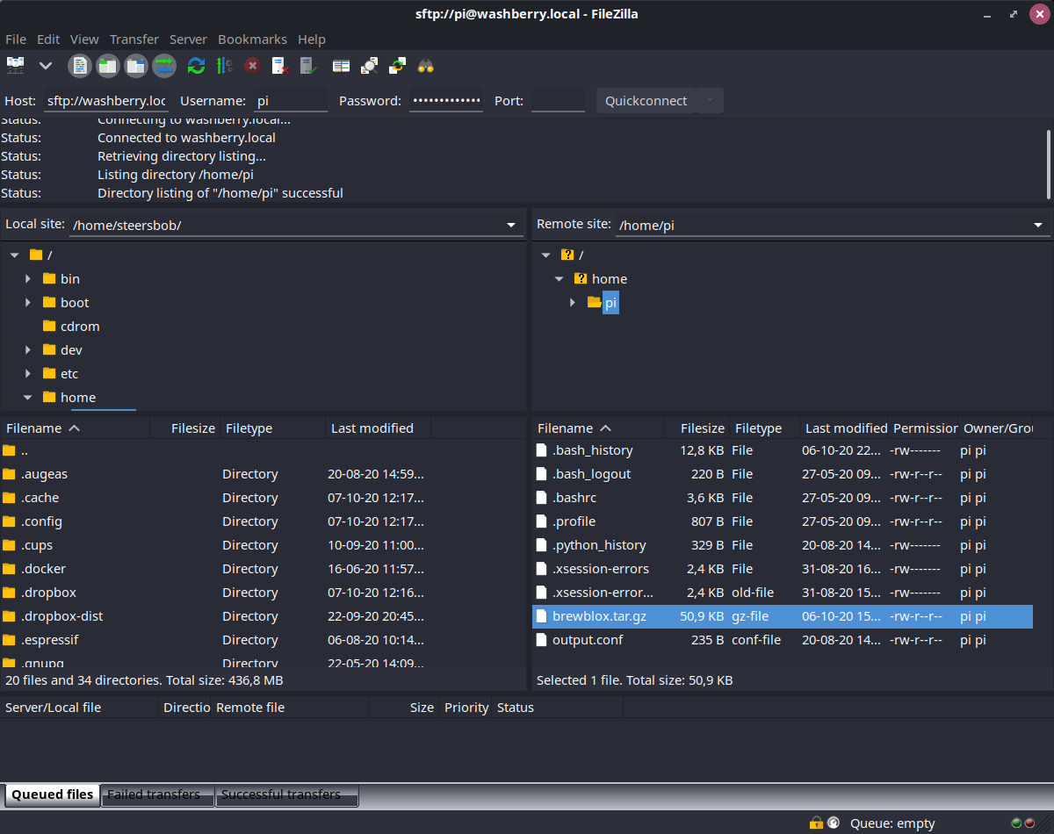Toggle transfer queue display
The image size is (1054, 834).
(164, 66)
